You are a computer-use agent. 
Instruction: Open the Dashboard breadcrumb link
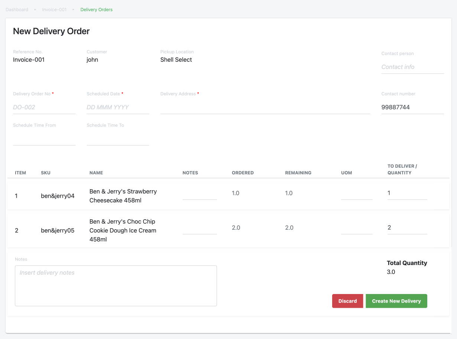pos(17,10)
